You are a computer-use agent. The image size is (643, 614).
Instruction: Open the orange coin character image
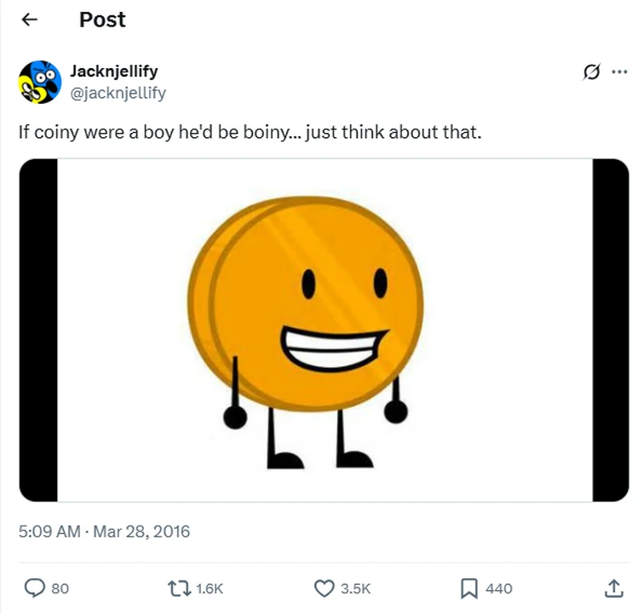pos(324,330)
